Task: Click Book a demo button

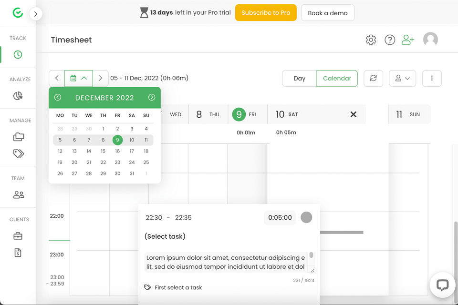Action: (x=328, y=13)
